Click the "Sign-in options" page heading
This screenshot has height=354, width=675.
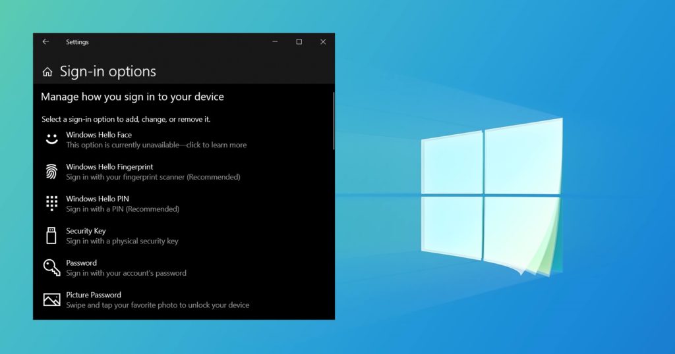point(108,71)
